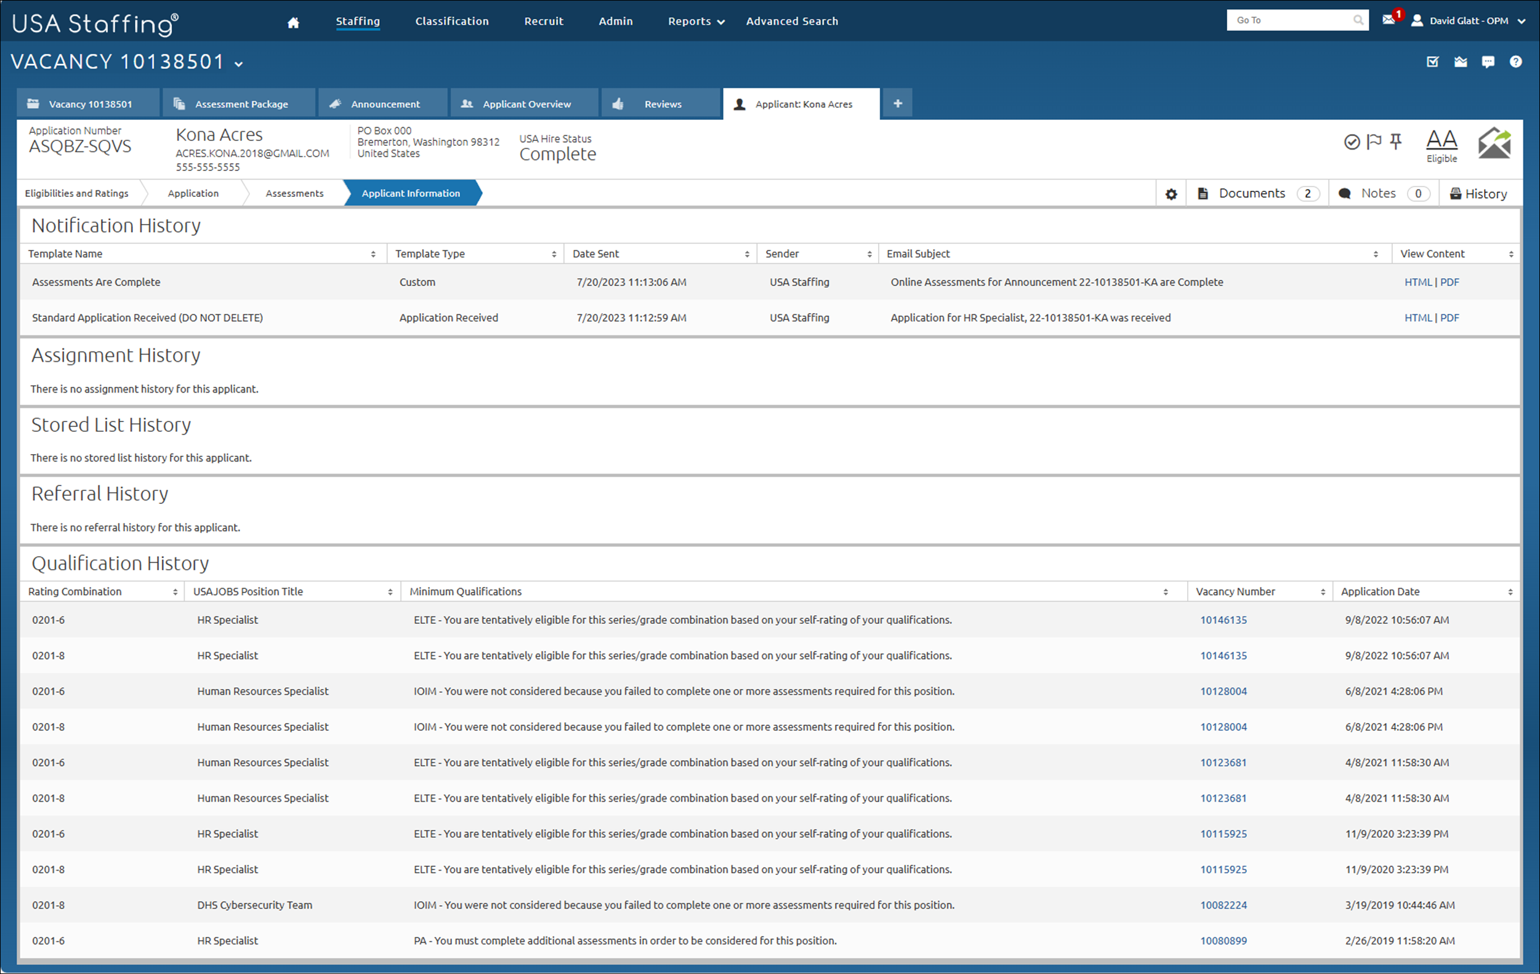The image size is (1540, 974).
Task: Add a new tab with plus button
Action: [x=897, y=103]
